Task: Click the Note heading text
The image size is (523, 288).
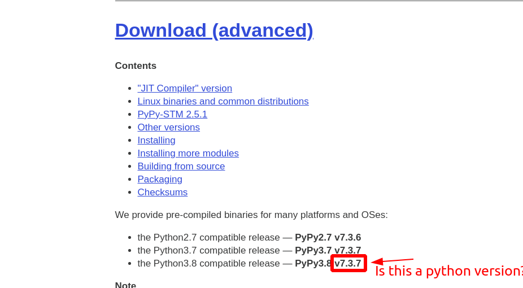Action: coord(125,285)
